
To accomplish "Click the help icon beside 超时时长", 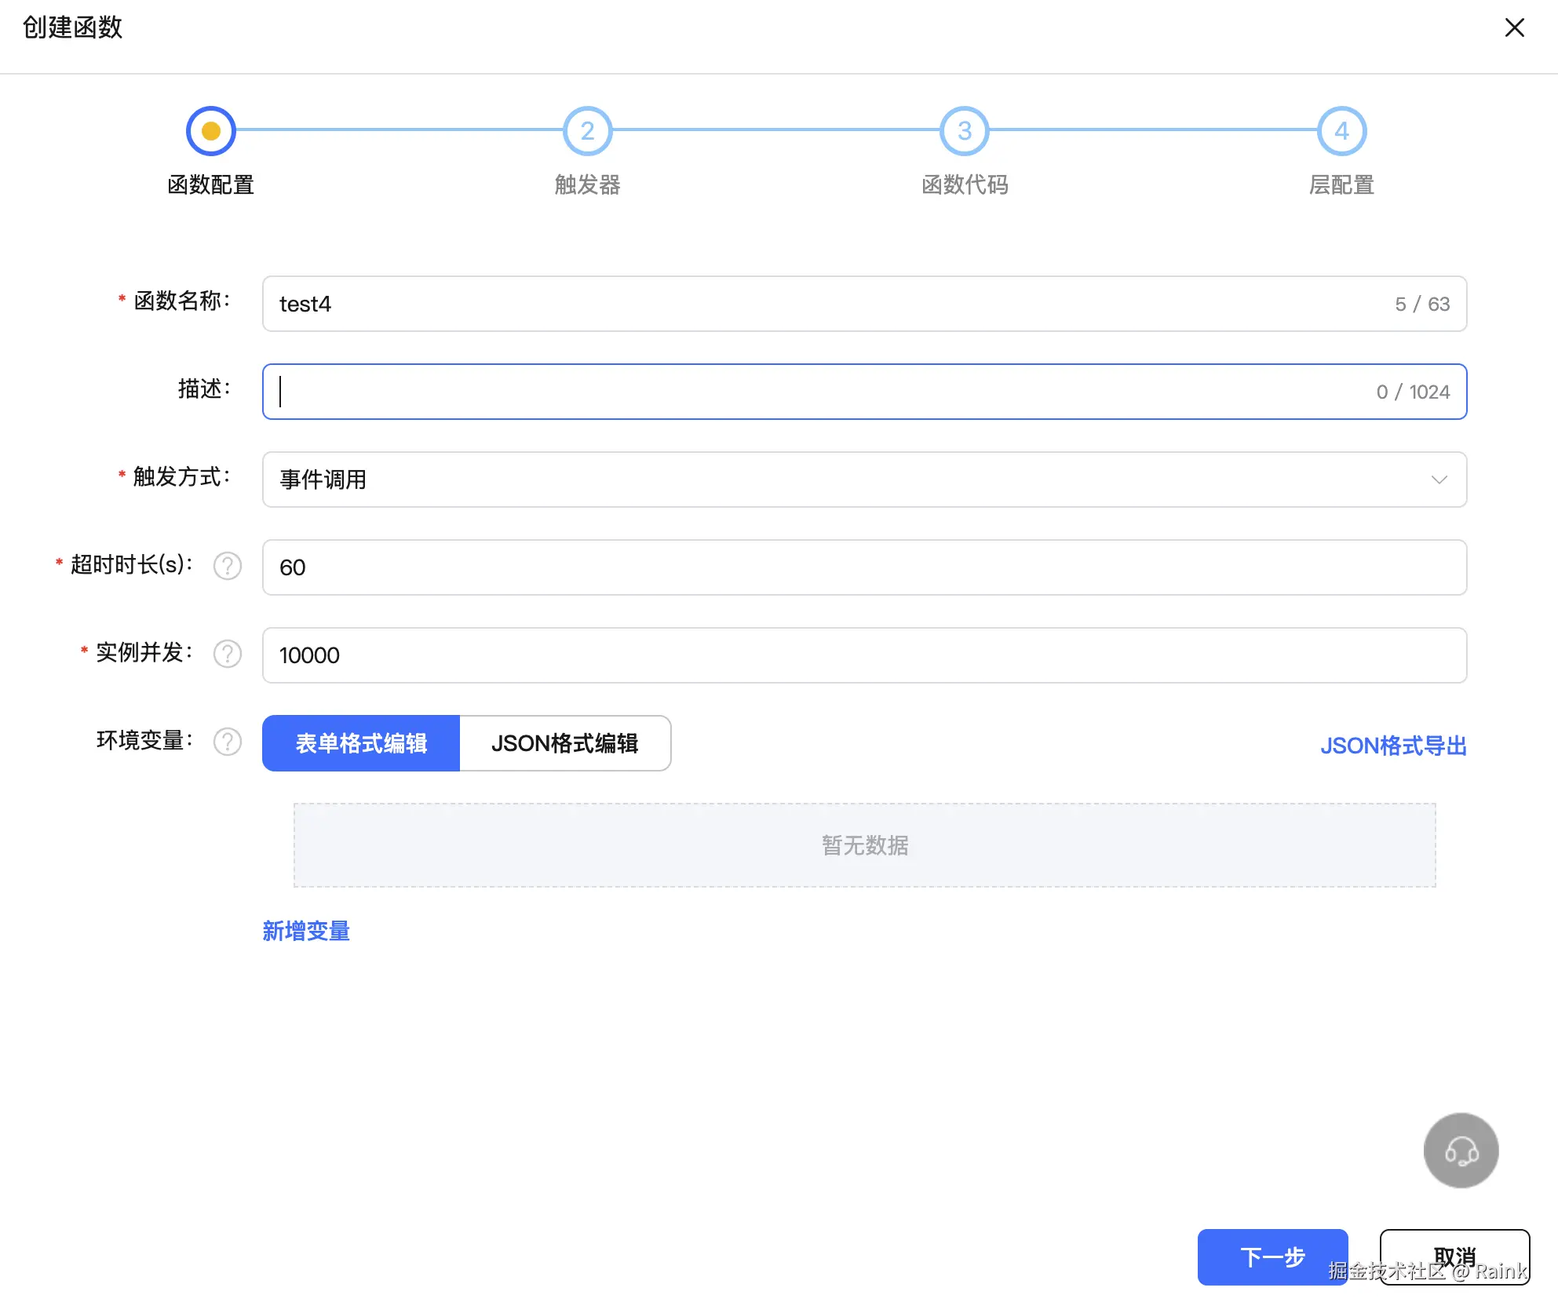I will tap(228, 566).
